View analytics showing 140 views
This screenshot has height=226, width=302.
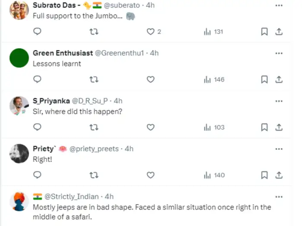(214, 175)
